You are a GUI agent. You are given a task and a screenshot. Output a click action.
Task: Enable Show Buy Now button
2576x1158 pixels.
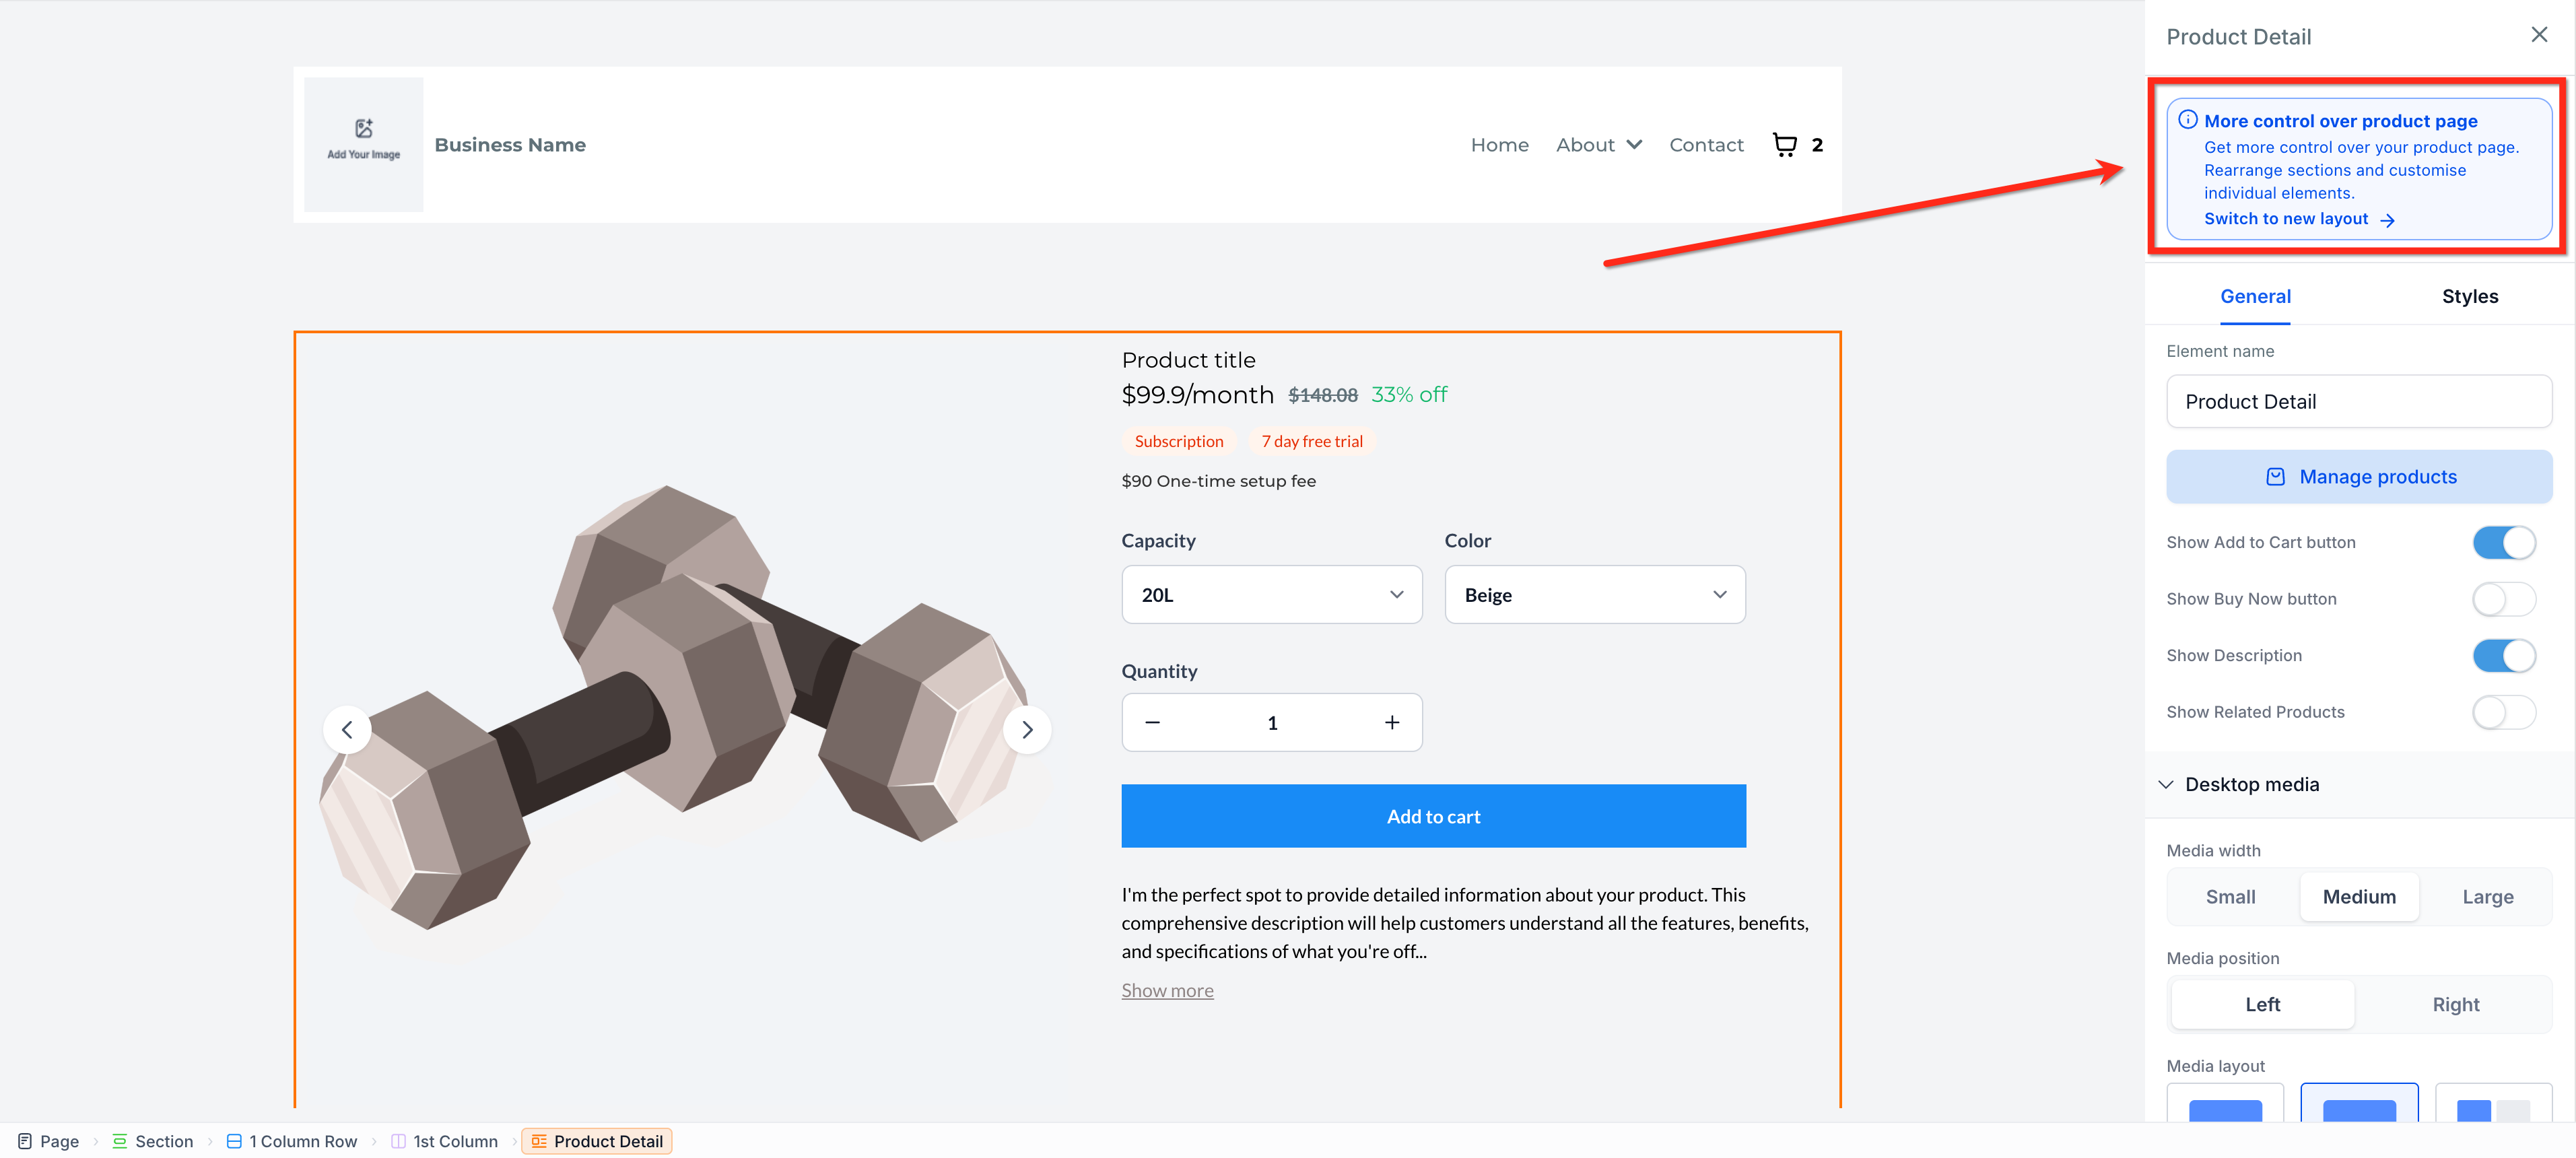[x=2504, y=599]
